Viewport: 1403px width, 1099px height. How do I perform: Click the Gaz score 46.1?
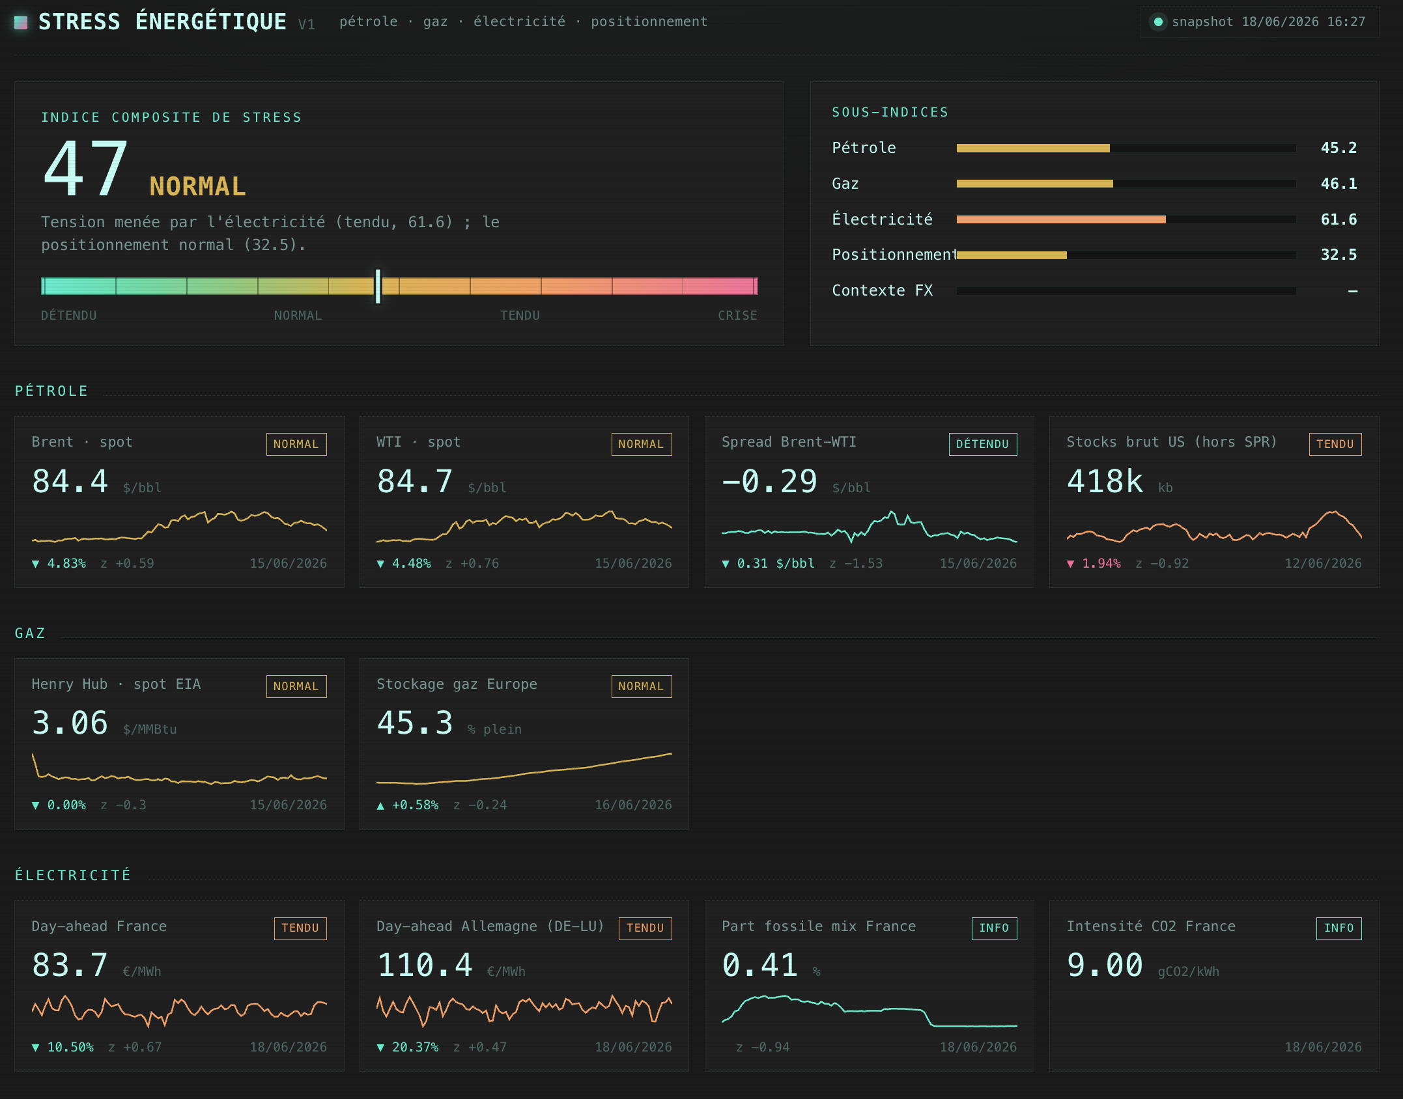(x=1339, y=184)
